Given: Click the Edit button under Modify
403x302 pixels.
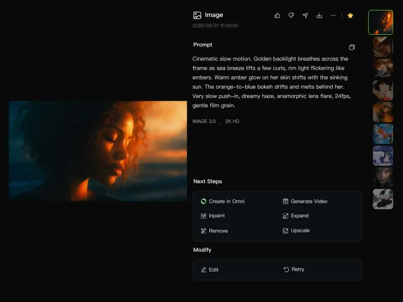Looking at the screenshot, I should pyautogui.click(x=209, y=270).
